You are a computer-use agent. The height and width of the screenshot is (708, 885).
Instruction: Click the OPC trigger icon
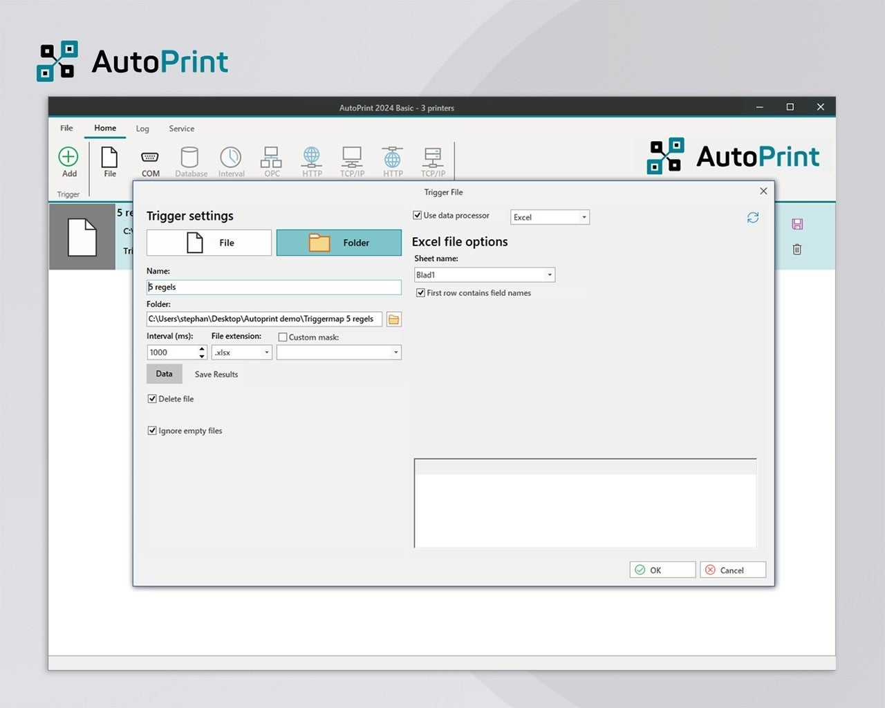tap(271, 158)
